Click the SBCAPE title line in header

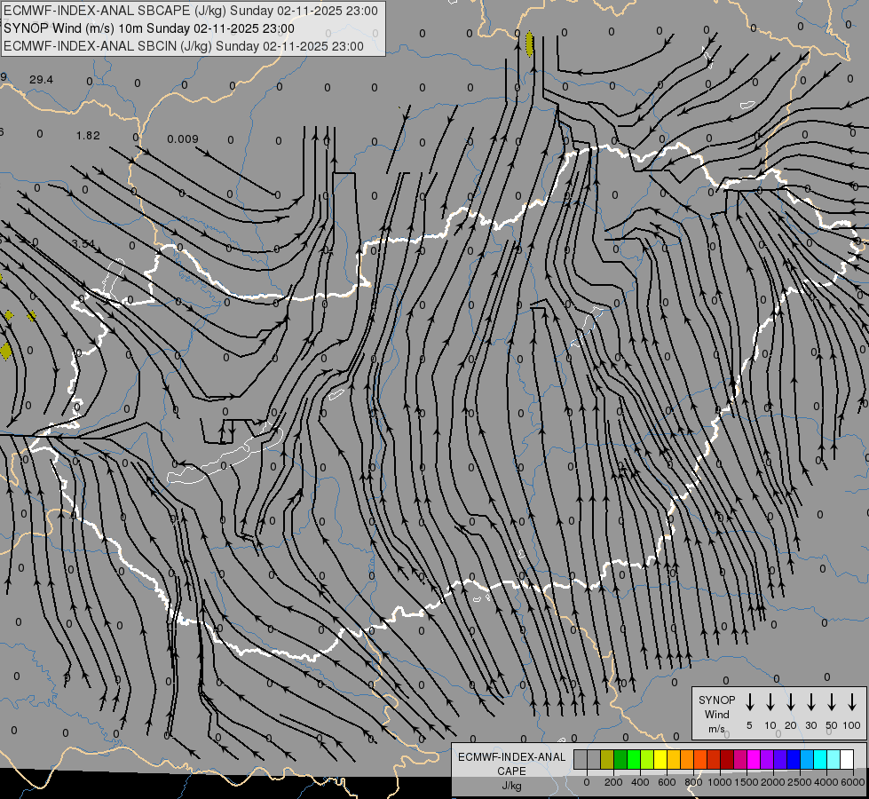[191, 11]
